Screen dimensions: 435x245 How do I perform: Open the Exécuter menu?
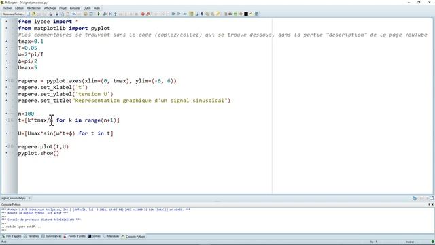point(75,8)
